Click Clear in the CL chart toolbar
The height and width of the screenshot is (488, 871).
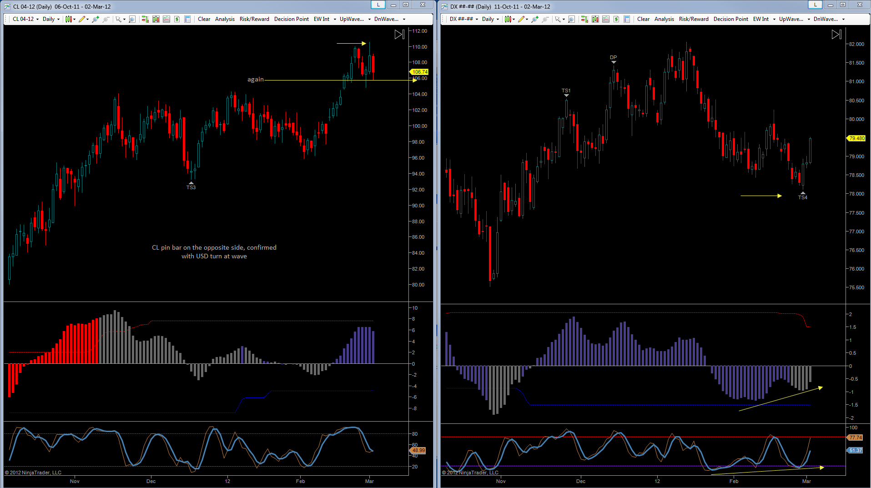click(204, 19)
